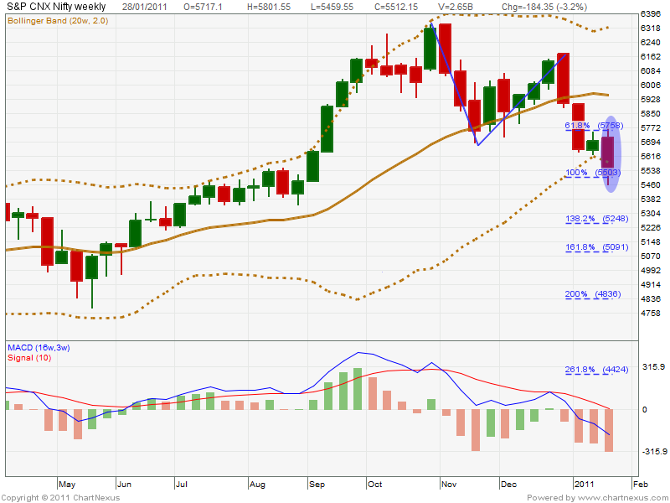Screen dimensions: 670x503
Task: Click the Copyright © 2011 ChartNexus text
Action: click(60, 498)
